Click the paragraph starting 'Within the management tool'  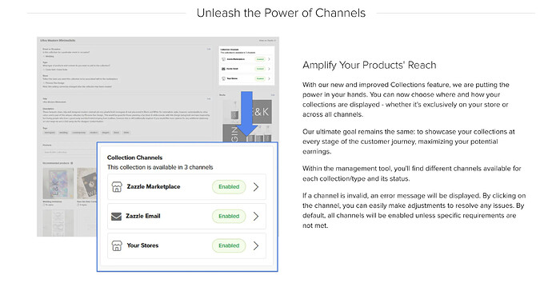pyautogui.click(x=411, y=173)
